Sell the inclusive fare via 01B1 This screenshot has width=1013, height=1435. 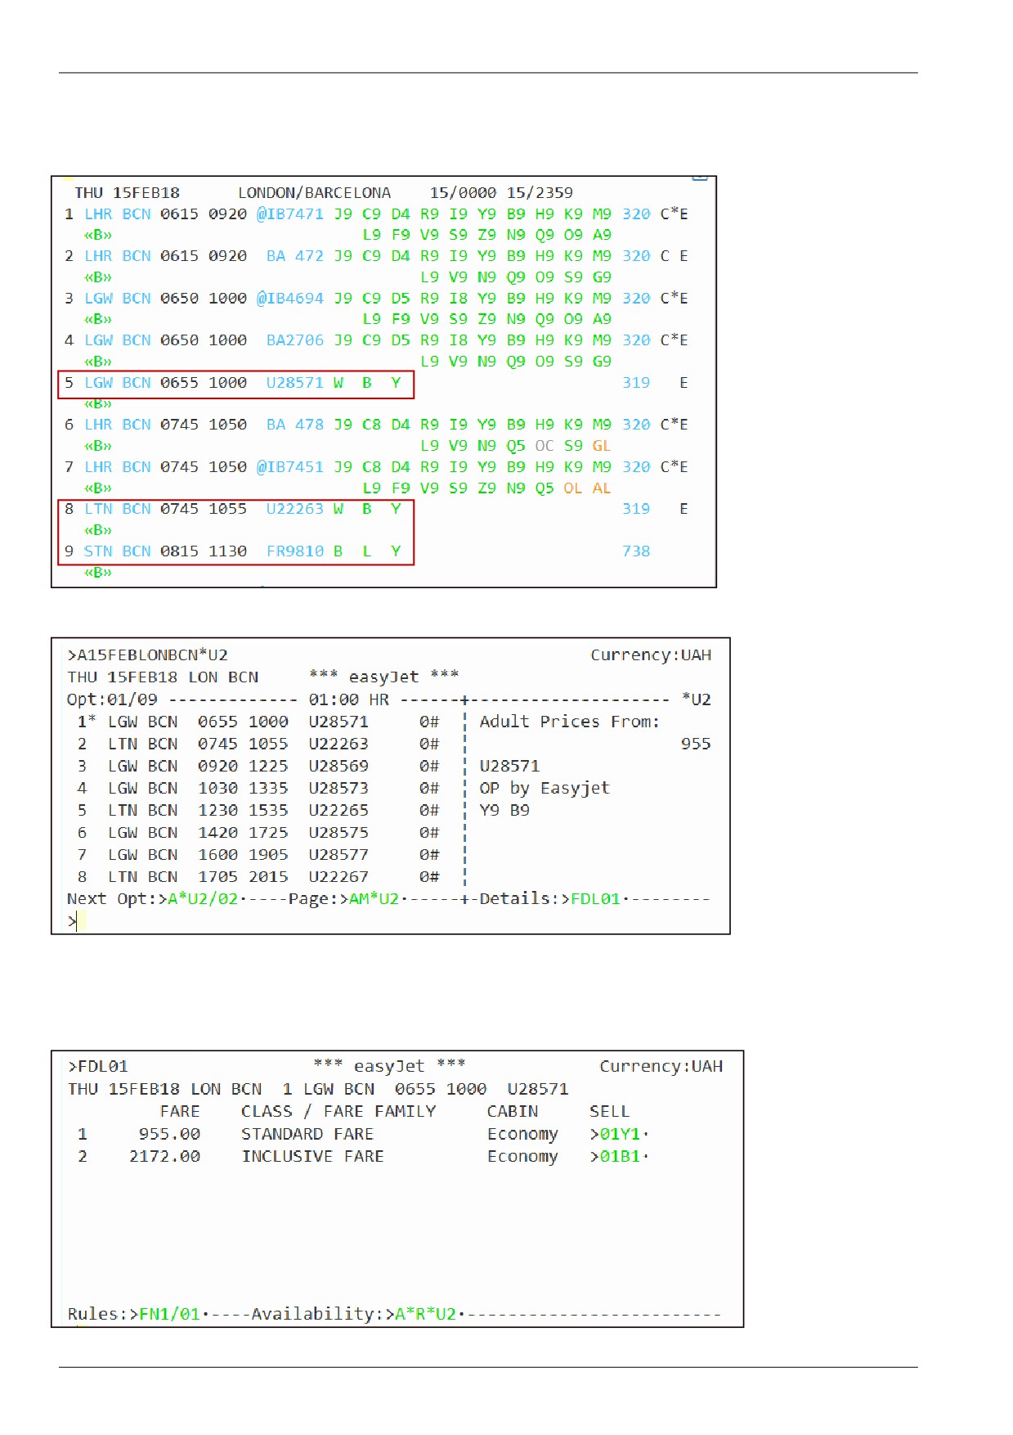tap(620, 1156)
